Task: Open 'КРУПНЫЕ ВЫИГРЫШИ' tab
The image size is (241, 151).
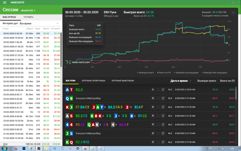Action: 123,81
